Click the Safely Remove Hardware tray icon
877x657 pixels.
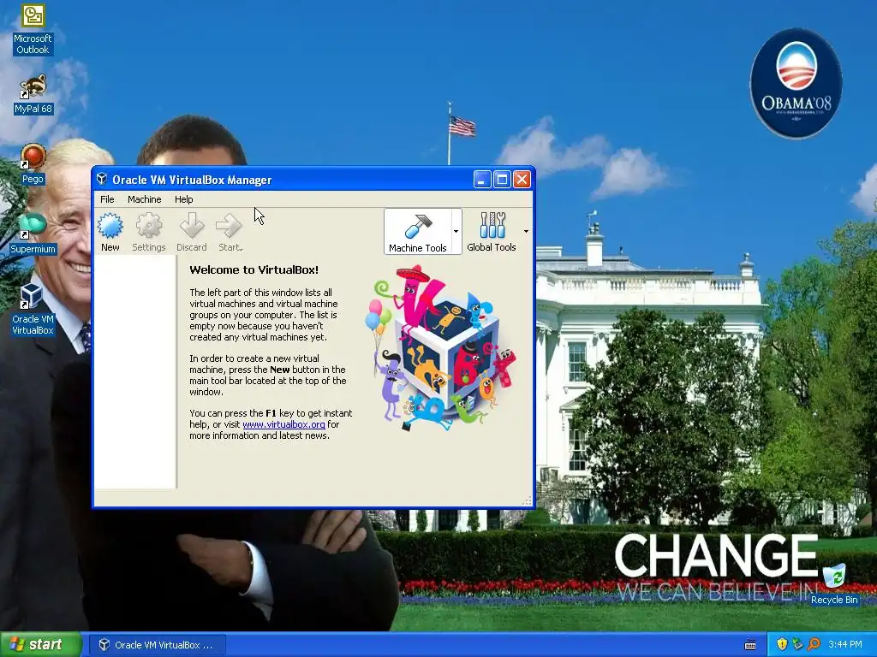click(797, 644)
